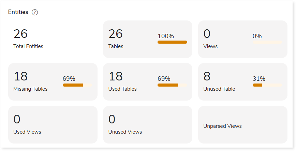This screenshot has height=151, width=296.
Task: Select the Tables card
Action: pyautogui.click(x=148, y=39)
